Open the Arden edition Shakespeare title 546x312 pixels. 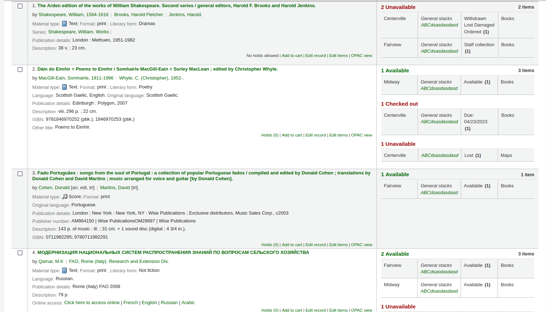(x=176, y=6)
